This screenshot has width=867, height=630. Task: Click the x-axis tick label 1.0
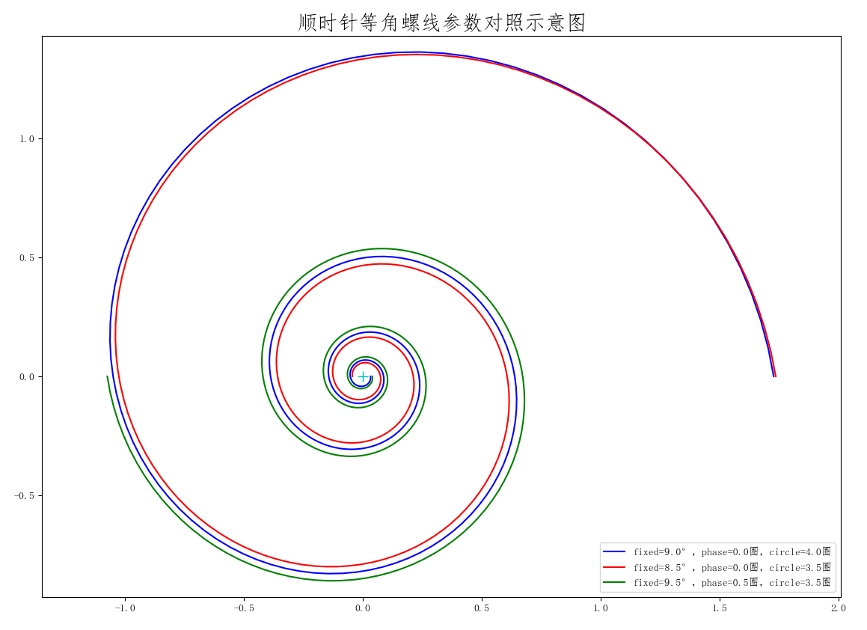pos(601,608)
